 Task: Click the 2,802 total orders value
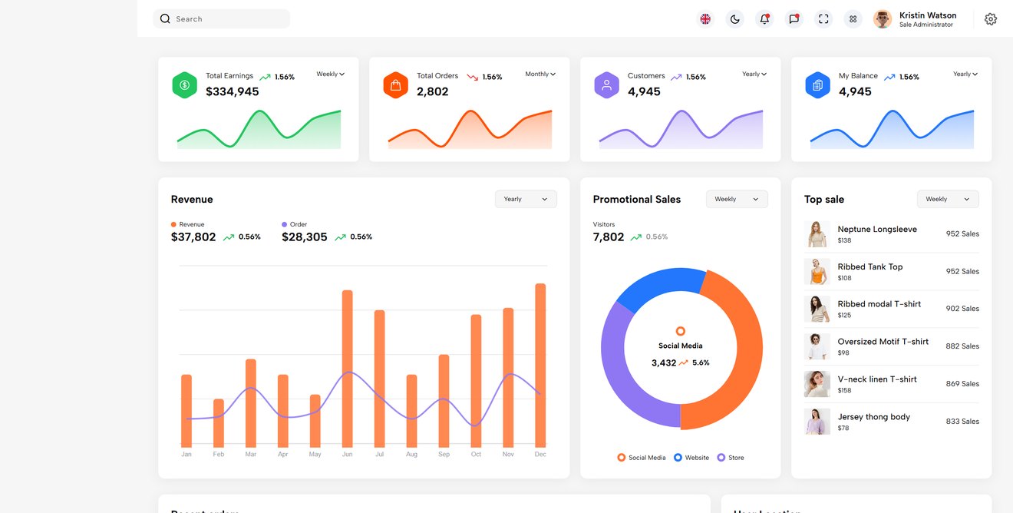433,91
